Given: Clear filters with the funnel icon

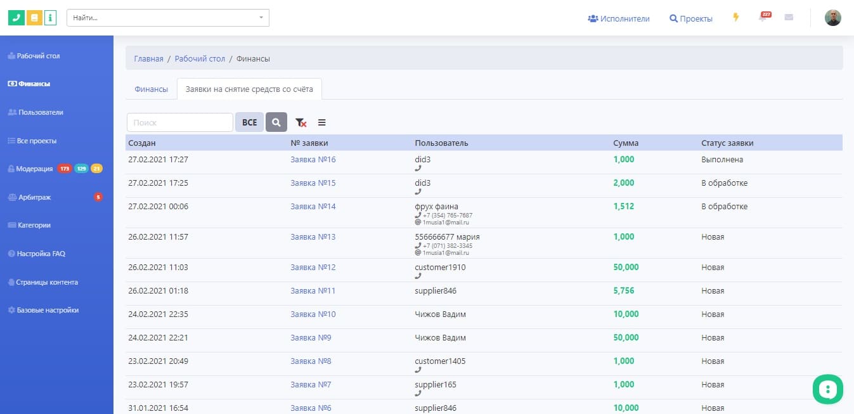Looking at the screenshot, I should point(301,122).
